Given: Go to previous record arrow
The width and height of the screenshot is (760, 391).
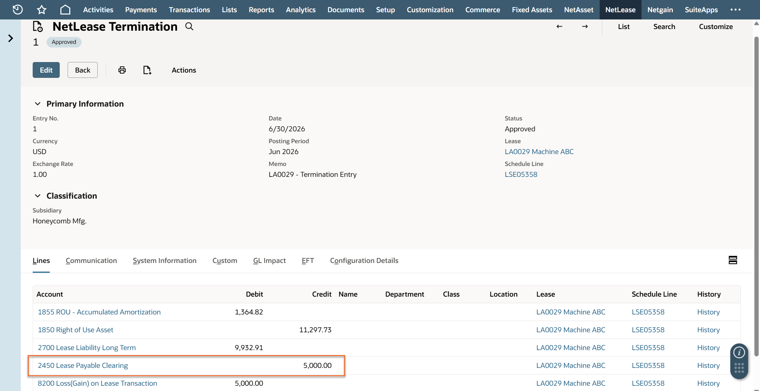Looking at the screenshot, I should click(559, 26).
